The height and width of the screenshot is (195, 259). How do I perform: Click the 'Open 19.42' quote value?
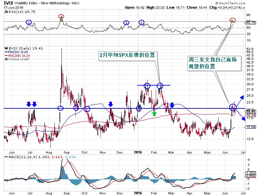pos(135,7)
